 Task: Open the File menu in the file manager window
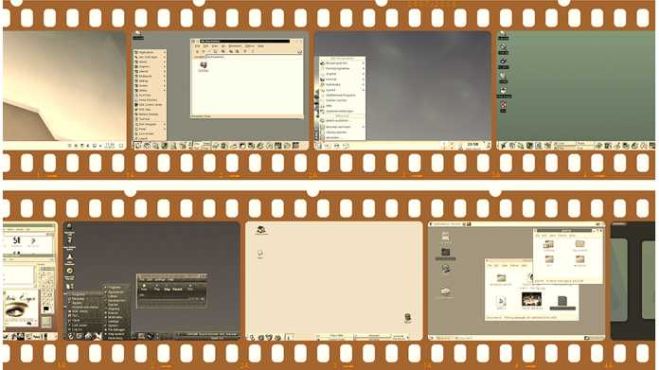(197, 46)
